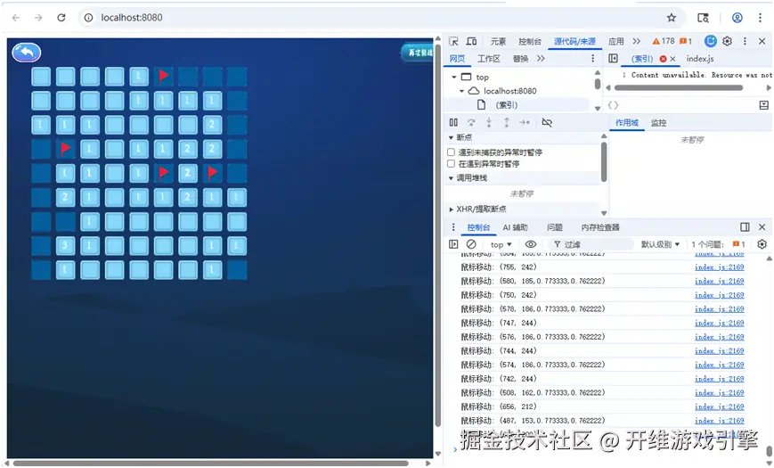The width and height of the screenshot is (774, 468).
Task: Open DevTools settings gear
Action: pos(727,41)
